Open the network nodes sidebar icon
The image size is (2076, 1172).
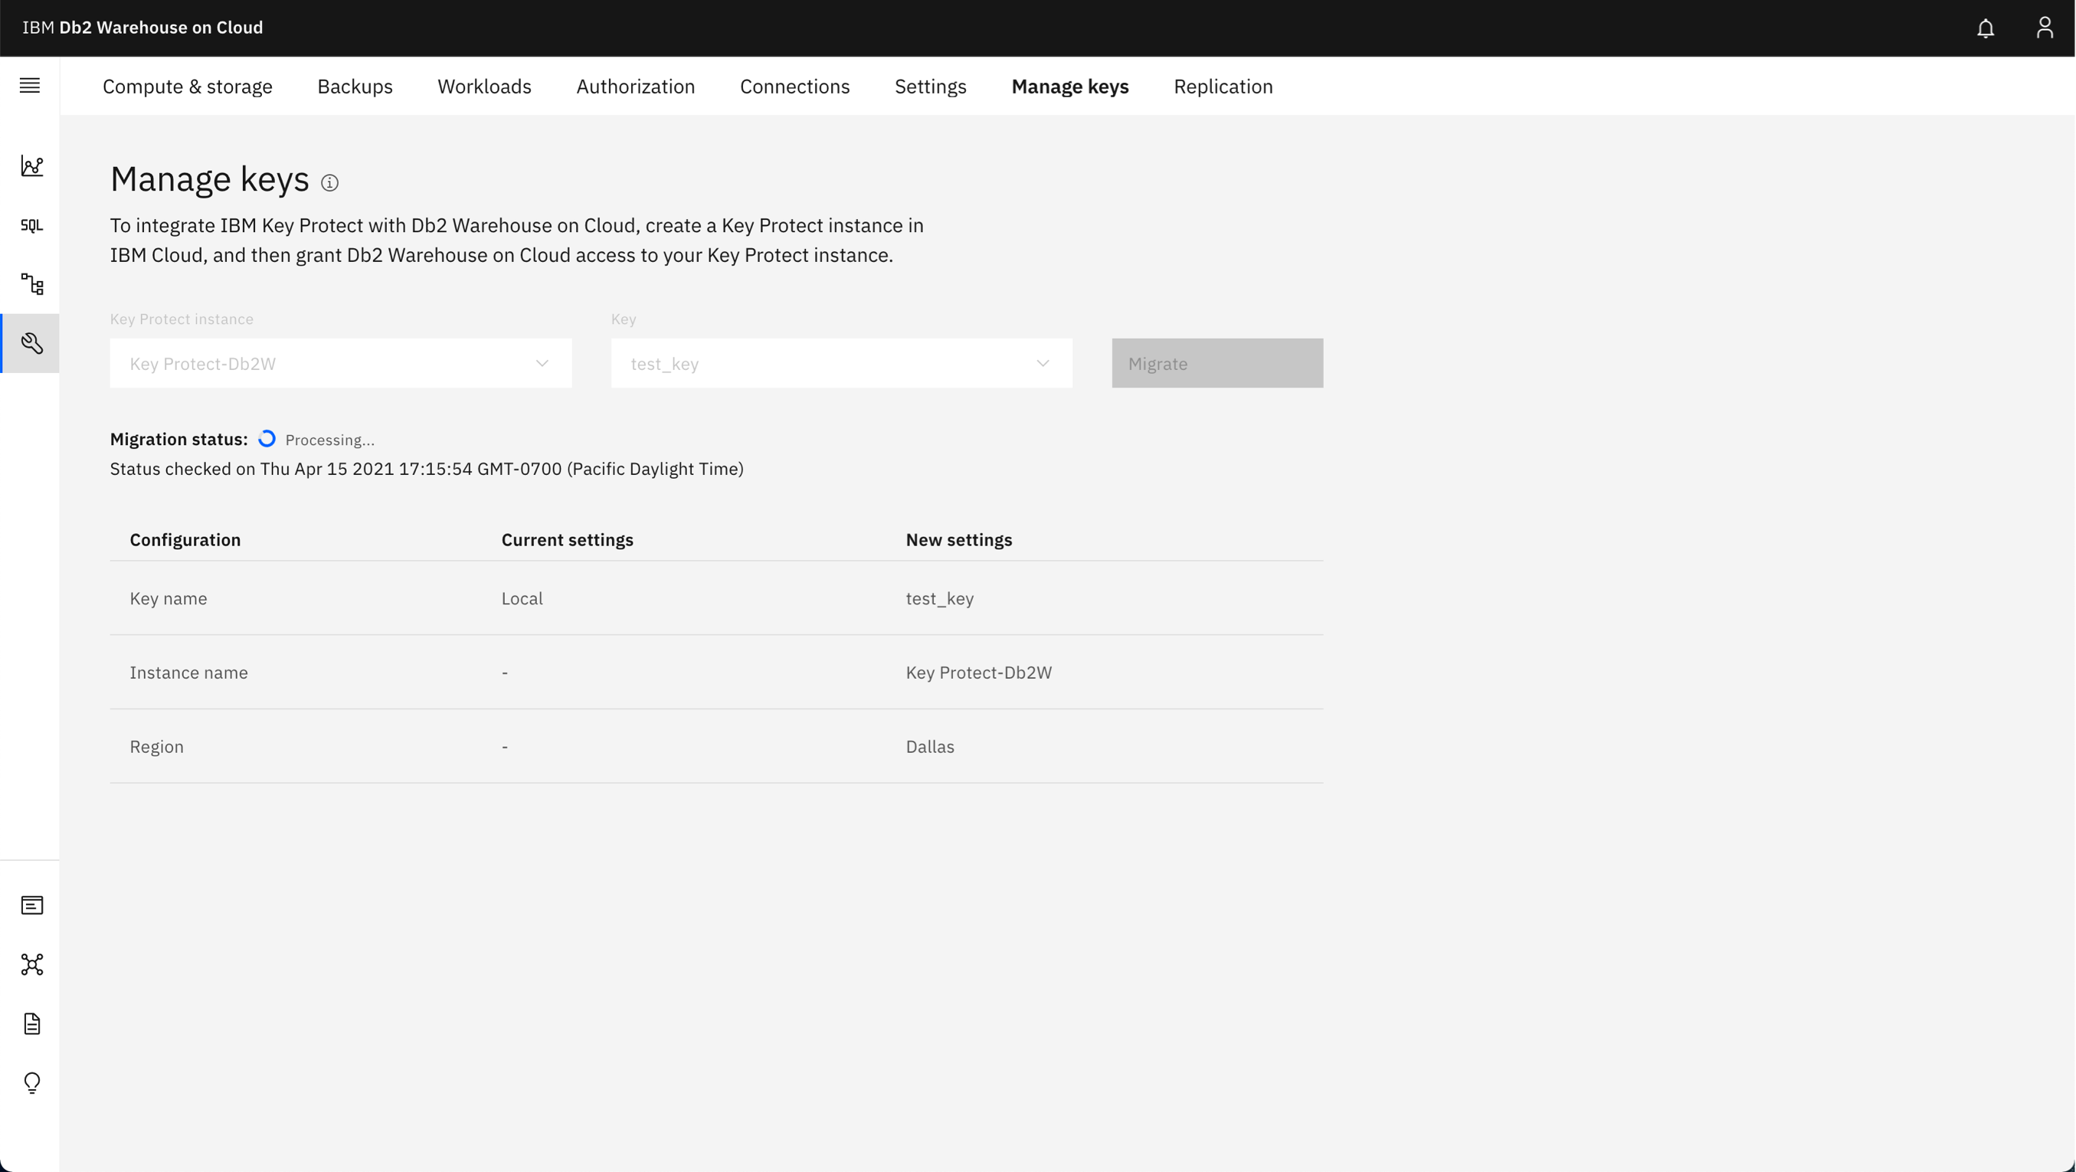coord(31,965)
